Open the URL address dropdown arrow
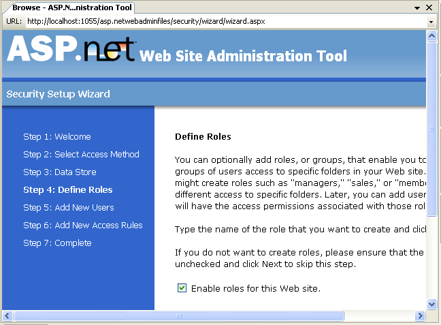 [x=431, y=21]
